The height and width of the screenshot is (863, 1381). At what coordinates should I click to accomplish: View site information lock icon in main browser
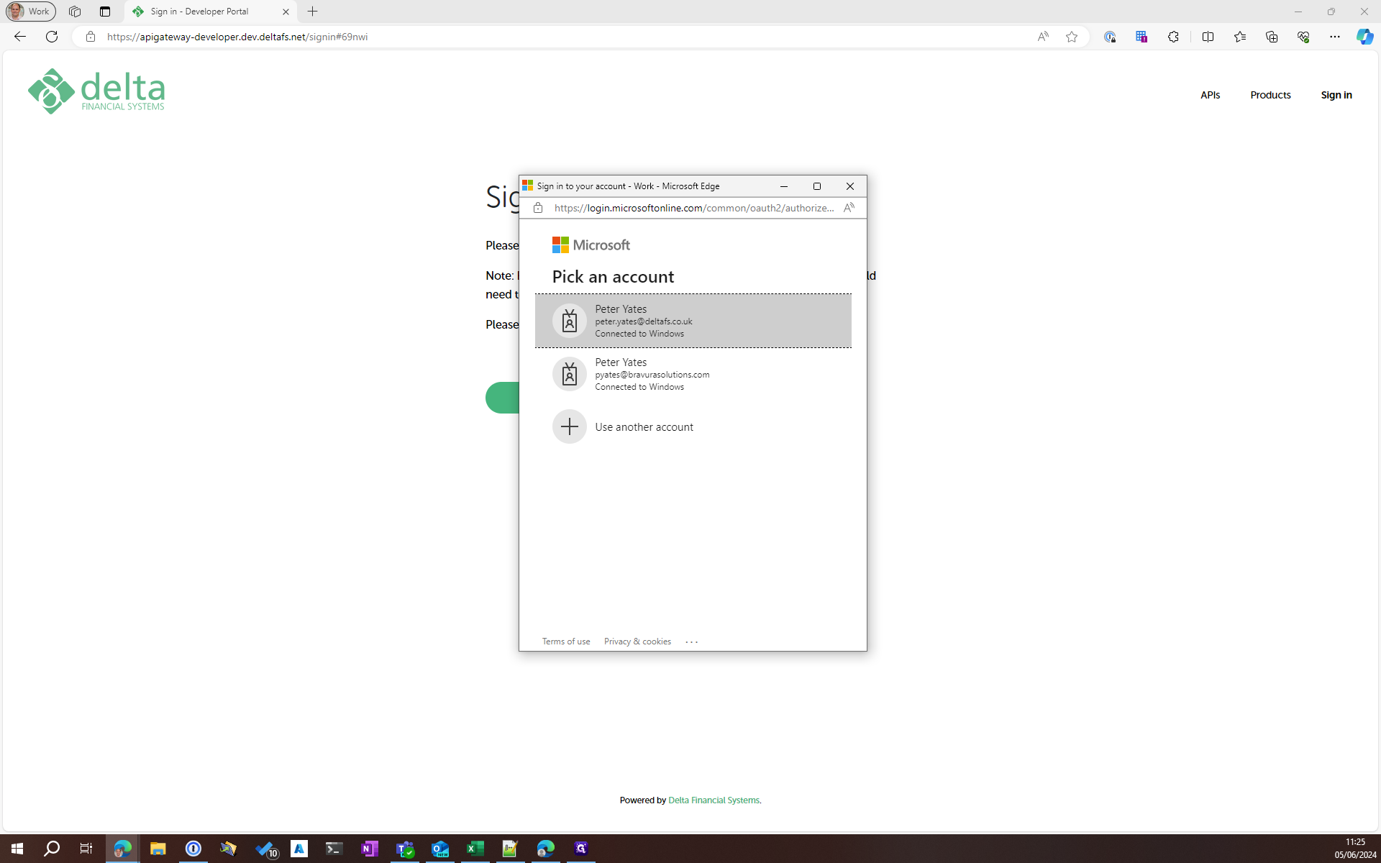point(90,37)
